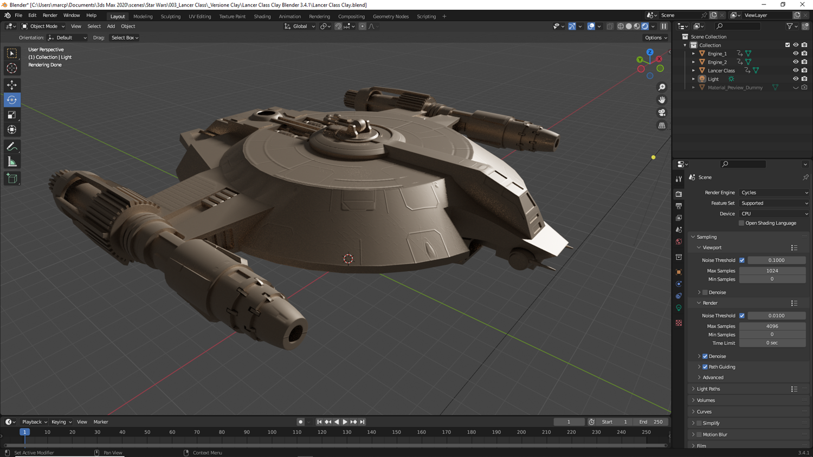Switch to Wireframe viewport shading
813x457 pixels.
point(621,26)
